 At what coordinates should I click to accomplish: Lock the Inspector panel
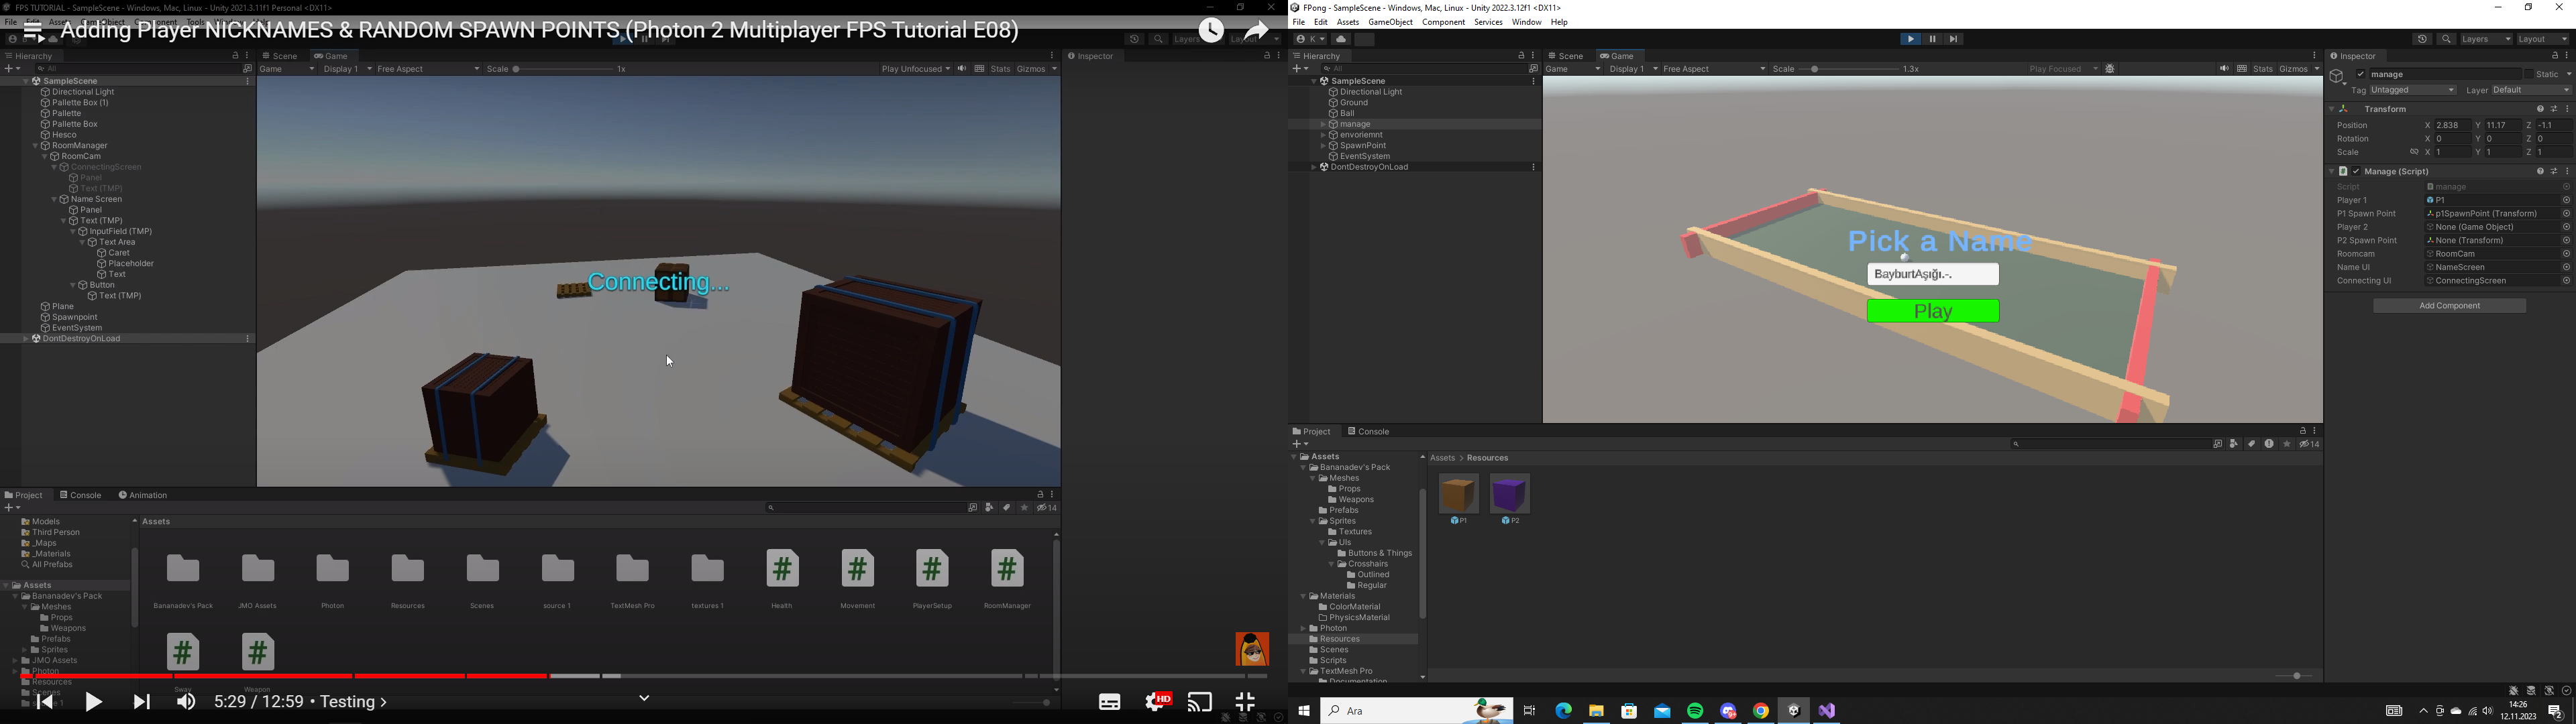point(2554,56)
